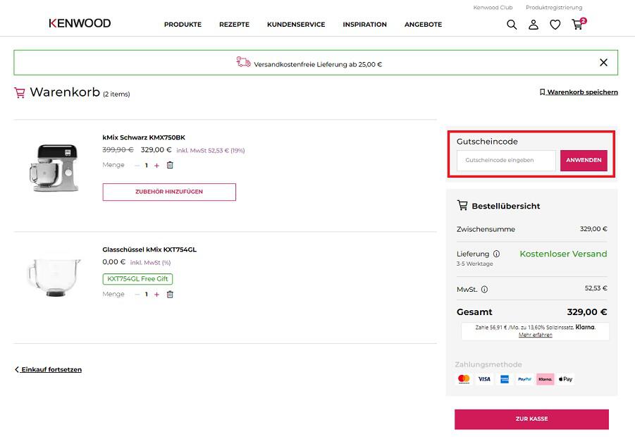Remove Glasschüssel kMix with trash icon

tap(170, 294)
